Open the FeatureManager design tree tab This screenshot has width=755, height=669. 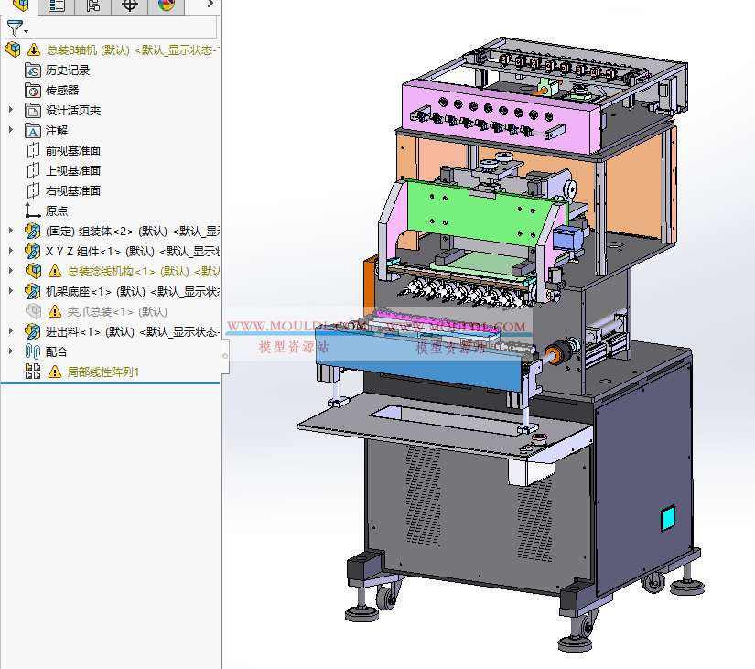click(x=20, y=6)
